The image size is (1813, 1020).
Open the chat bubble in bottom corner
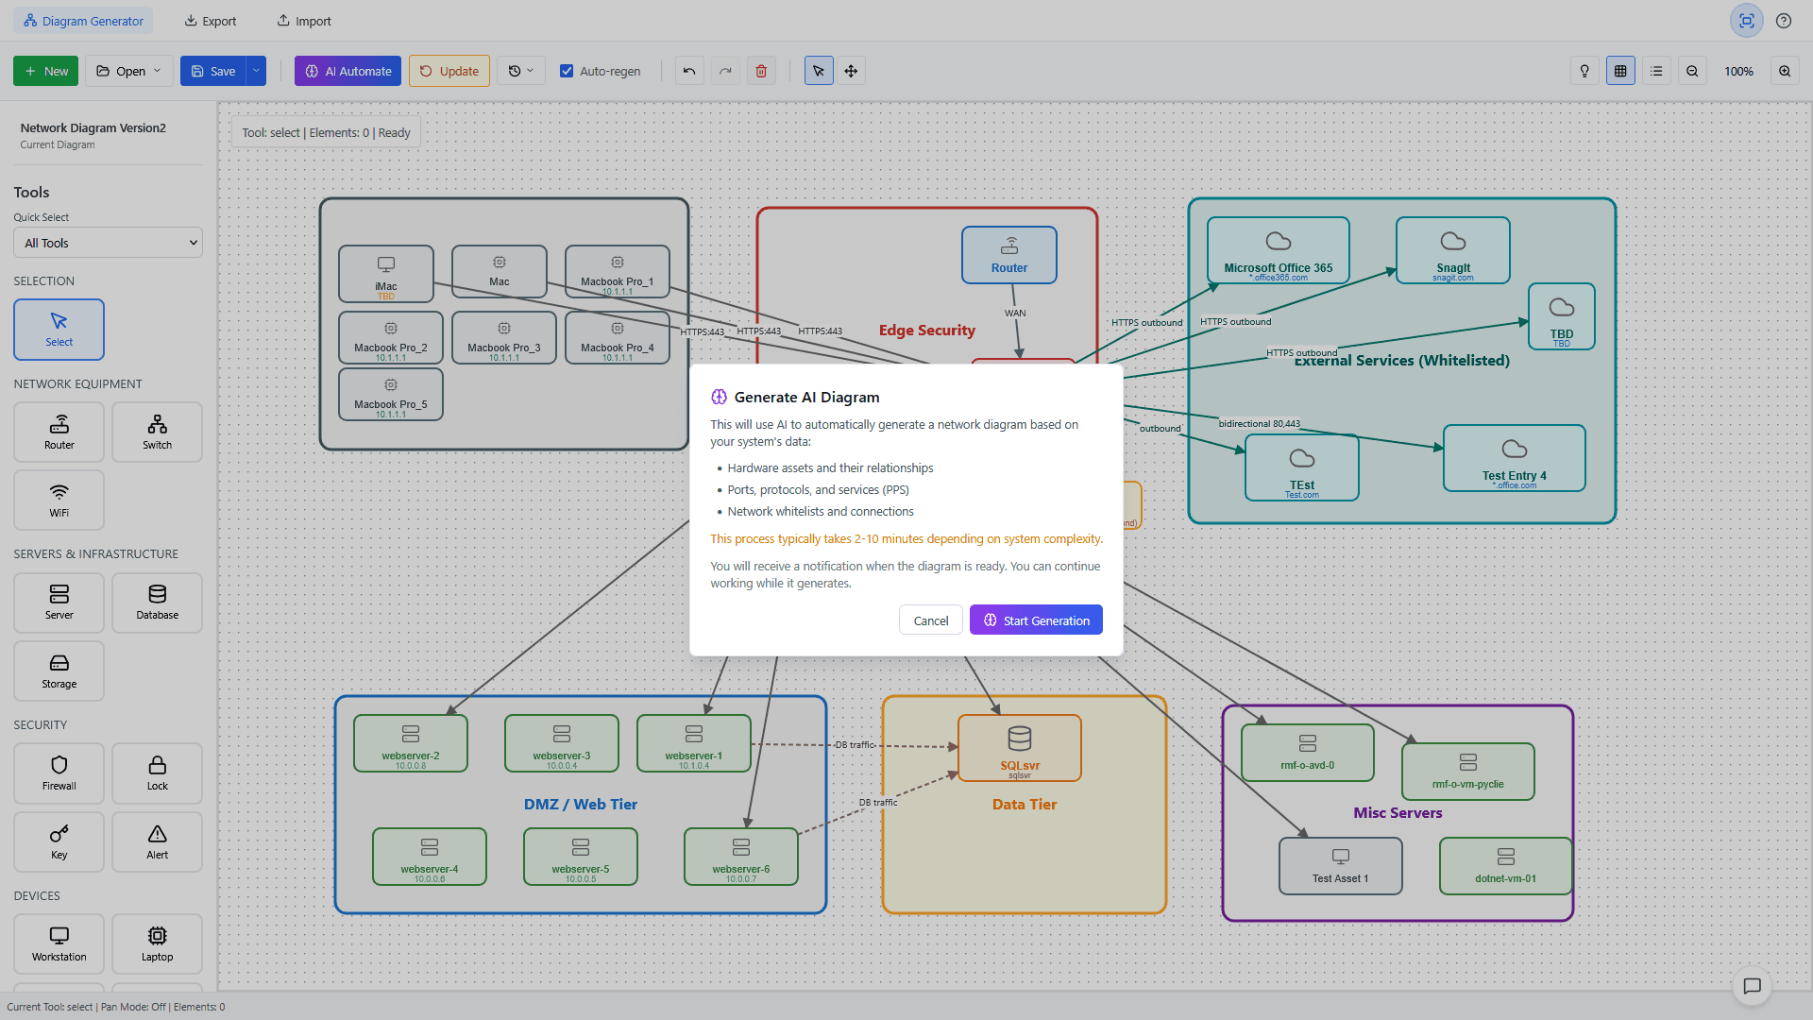tap(1753, 986)
